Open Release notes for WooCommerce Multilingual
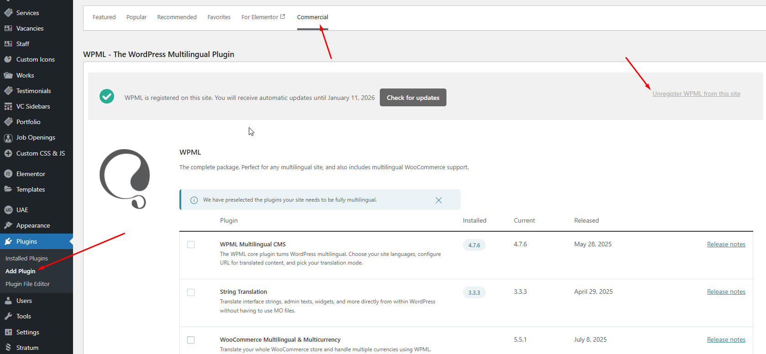Image resolution: width=766 pixels, height=354 pixels. (x=726, y=339)
